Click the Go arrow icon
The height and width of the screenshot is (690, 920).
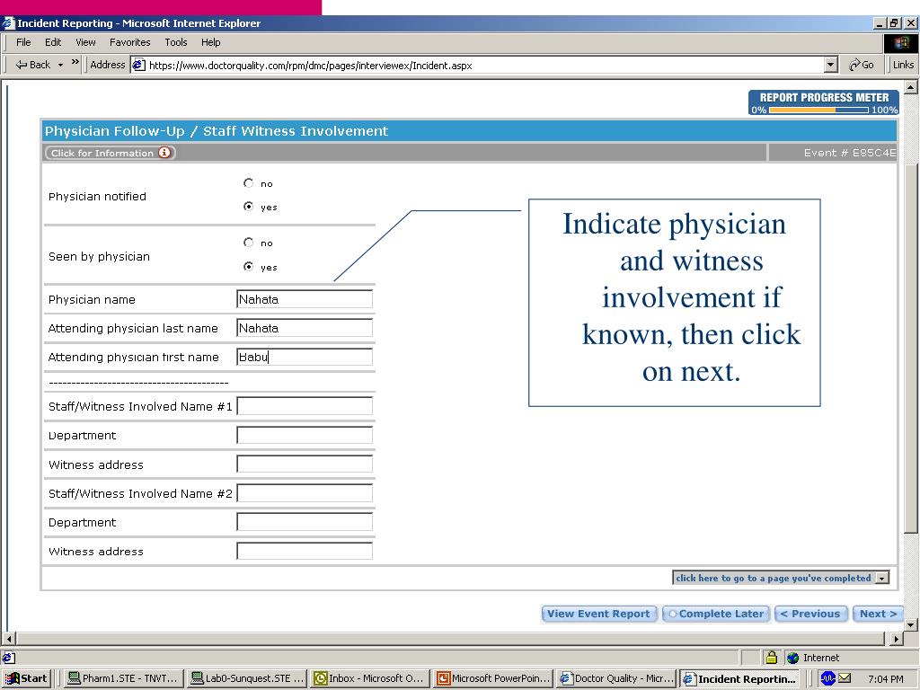point(854,65)
